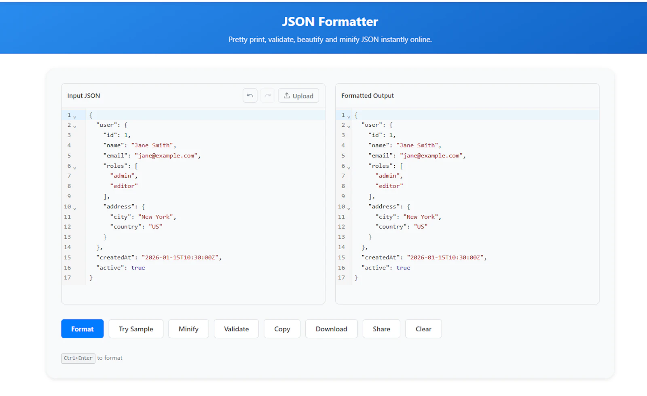Click "Jane Smith" in Formatted Output

click(x=417, y=145)
